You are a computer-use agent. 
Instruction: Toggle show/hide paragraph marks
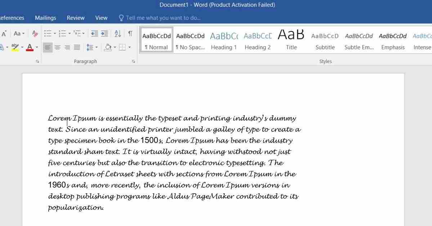pos(130,33)
